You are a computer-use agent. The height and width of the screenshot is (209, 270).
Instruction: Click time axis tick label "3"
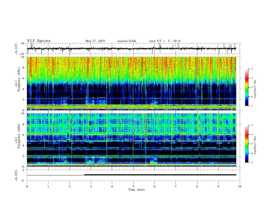tap(91, 186)
